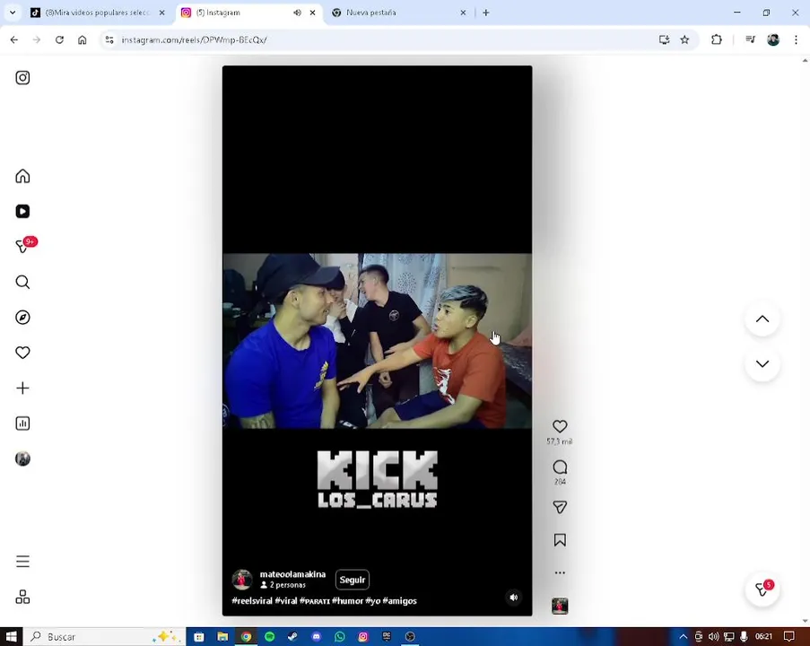Open sidebar Messages with 9+ badge
This screenshot has height=646, width=810.
(x=23, y=246)
